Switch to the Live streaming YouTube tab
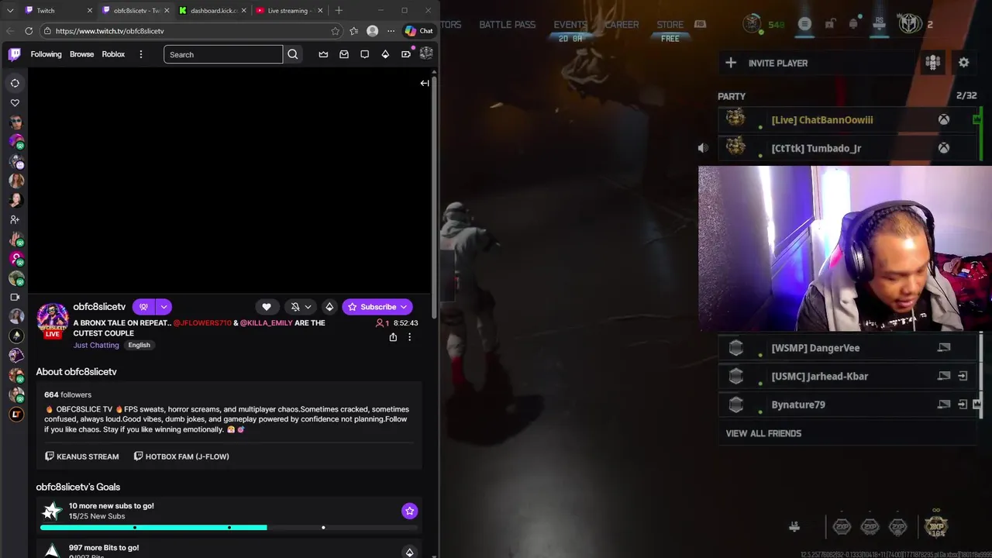Screen dimensions: 992x558 point(288,11)
